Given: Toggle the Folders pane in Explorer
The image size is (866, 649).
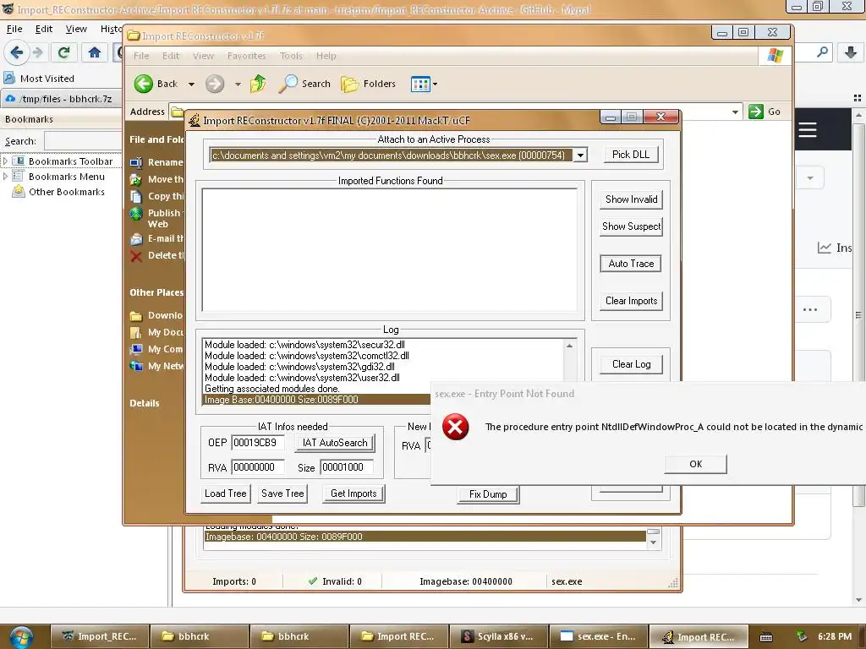Looking at the screenshot, I should (x=369, y=84).
